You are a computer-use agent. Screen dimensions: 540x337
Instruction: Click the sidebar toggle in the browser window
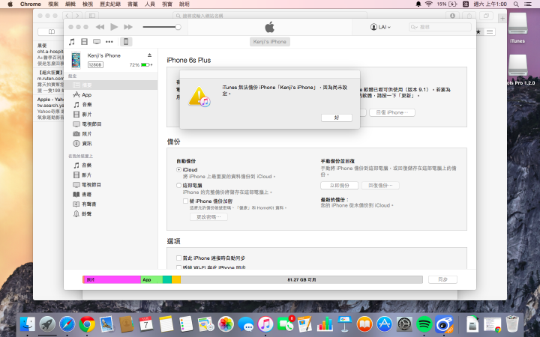pos(92,16)
